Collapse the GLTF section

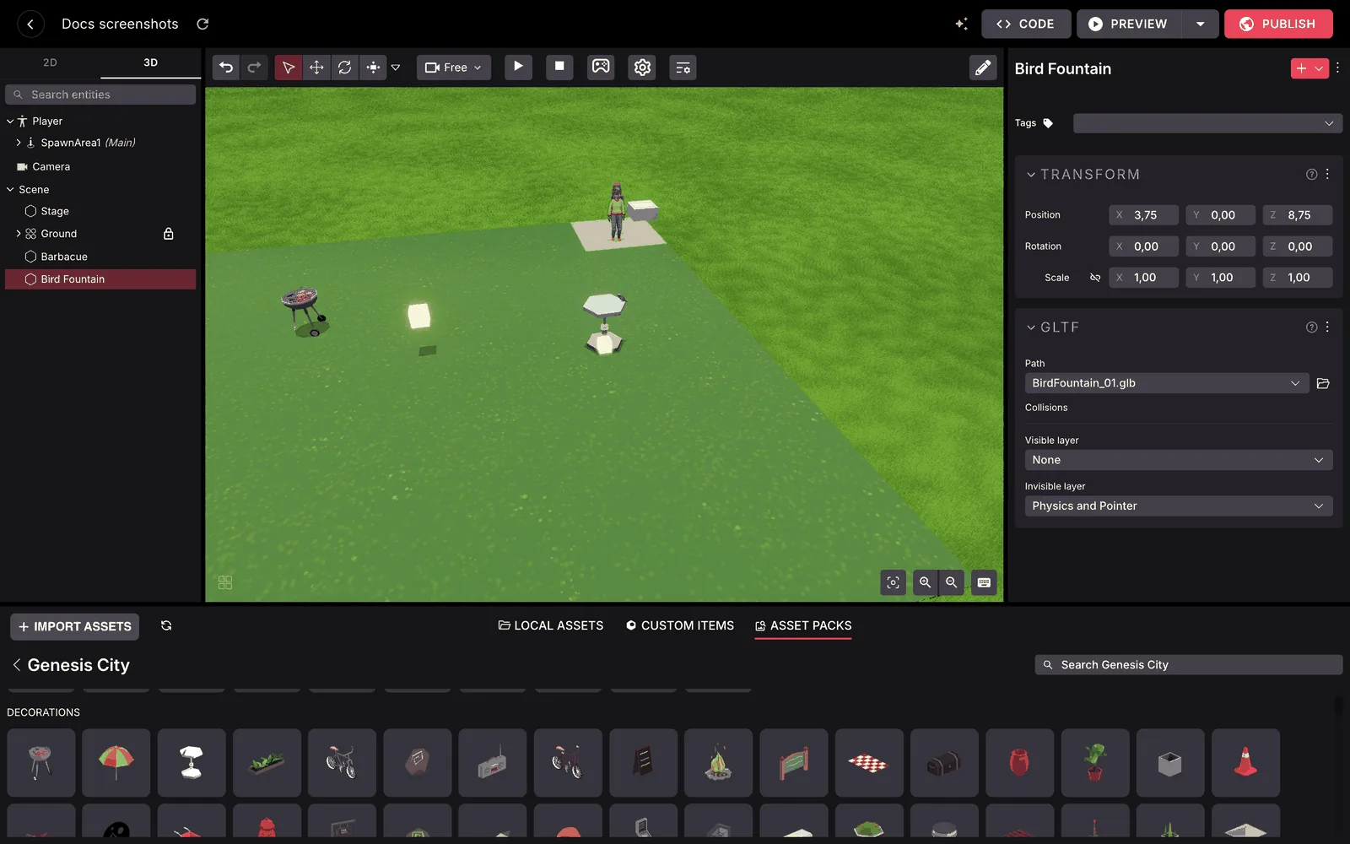(1030, 327)
